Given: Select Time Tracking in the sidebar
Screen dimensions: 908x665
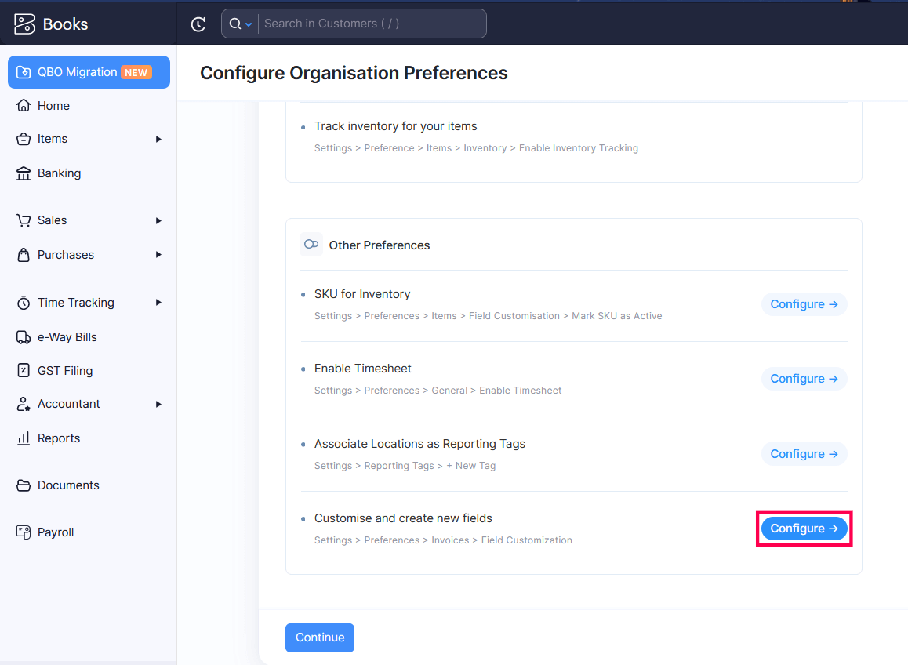Looking at the screenshot, I should 25,303.
